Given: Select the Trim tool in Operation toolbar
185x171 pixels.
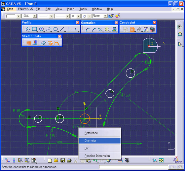Looking at the screenshot, I should point(100,29).
